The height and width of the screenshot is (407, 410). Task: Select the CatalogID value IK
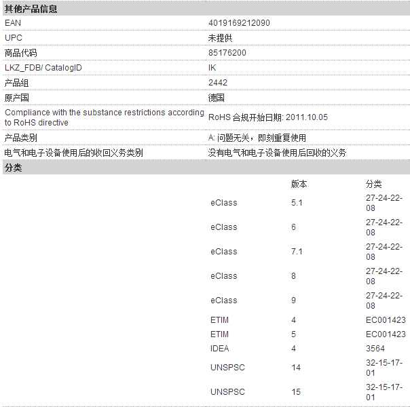[212, 68]
